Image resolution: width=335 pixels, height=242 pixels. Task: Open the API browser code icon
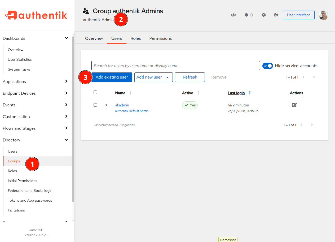click(233, 15)
